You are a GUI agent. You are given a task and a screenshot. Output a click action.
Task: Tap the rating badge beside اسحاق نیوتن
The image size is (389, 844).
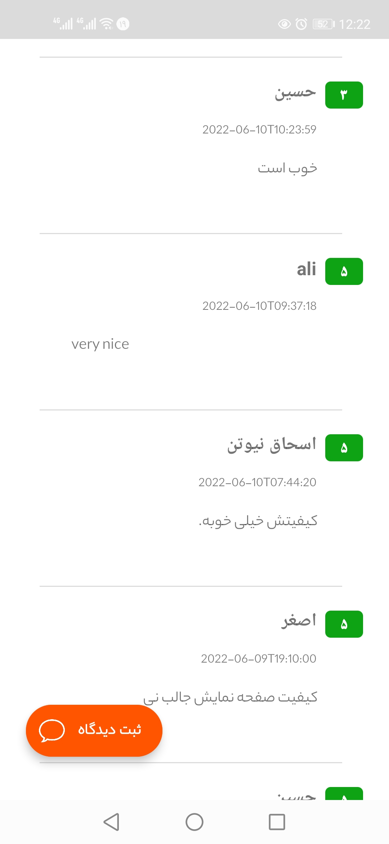344,447
